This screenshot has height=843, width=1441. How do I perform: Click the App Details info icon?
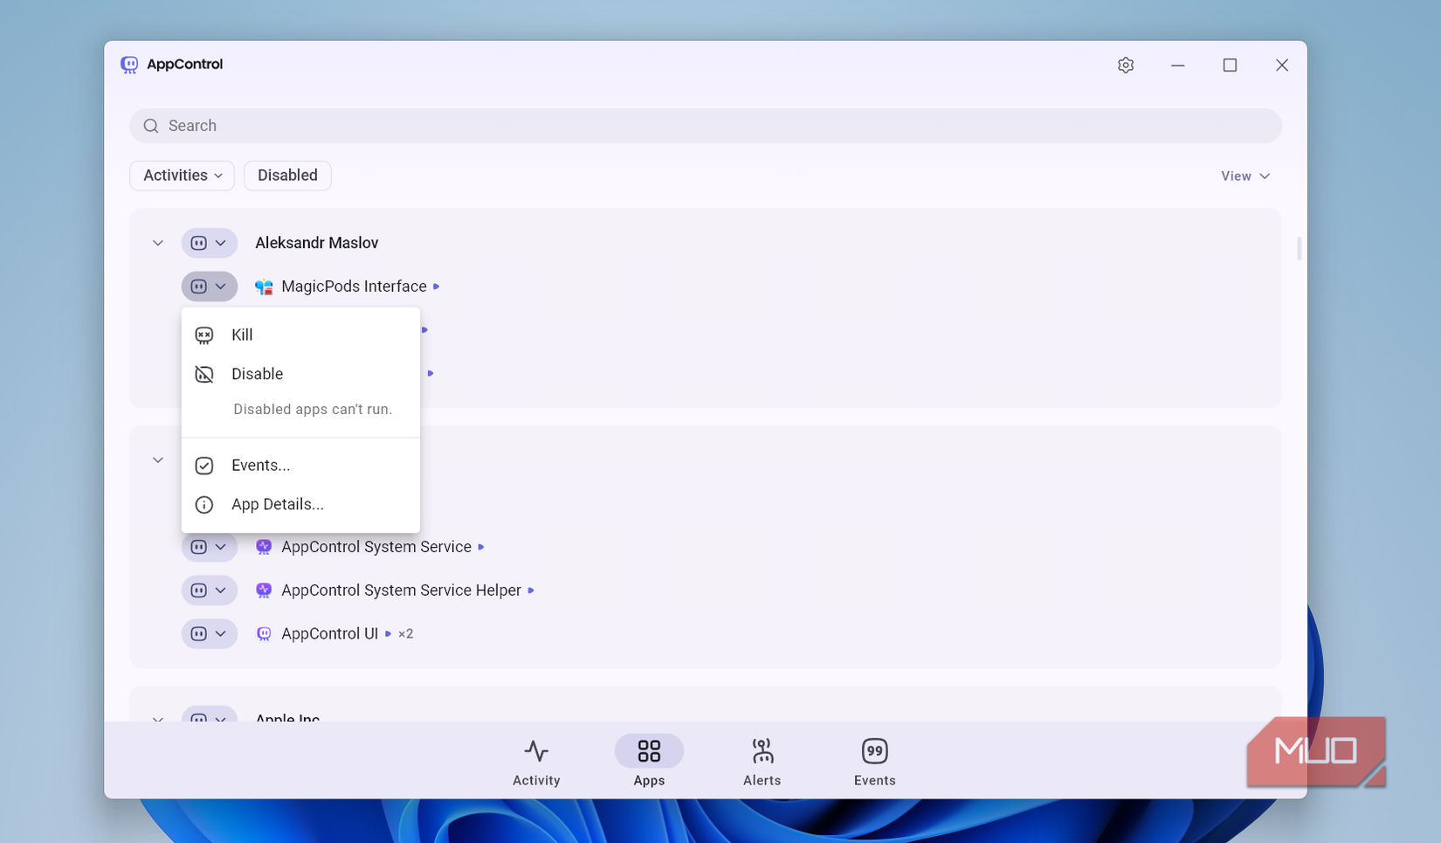click(x=203, y=504)
